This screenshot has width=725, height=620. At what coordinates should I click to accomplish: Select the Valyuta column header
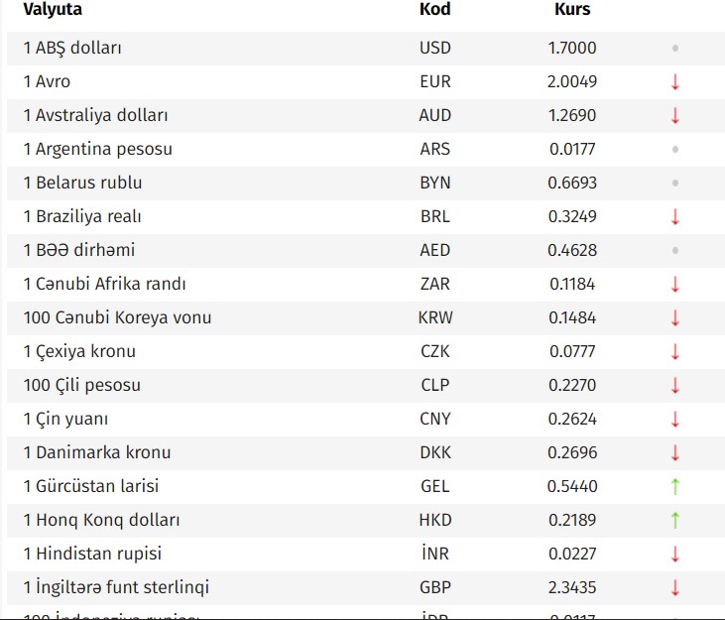click(53, 9)
